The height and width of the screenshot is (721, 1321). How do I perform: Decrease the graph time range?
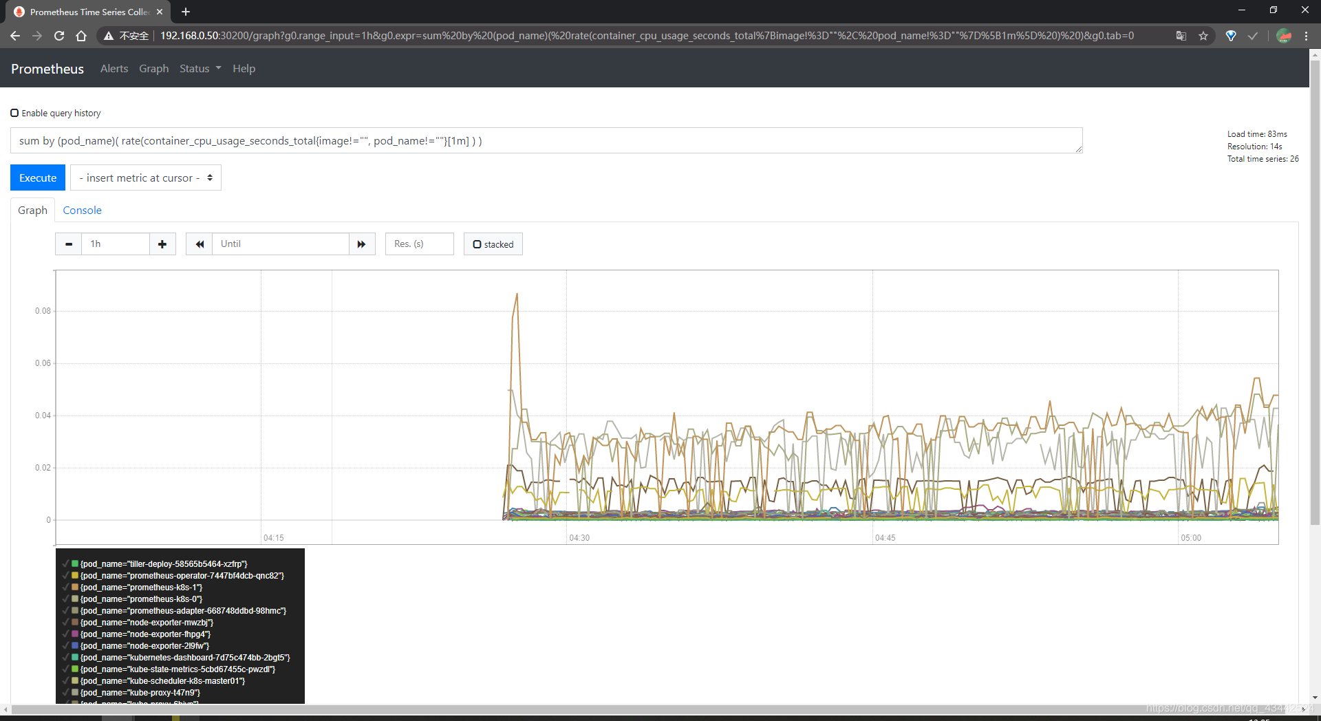click(68, 244)
